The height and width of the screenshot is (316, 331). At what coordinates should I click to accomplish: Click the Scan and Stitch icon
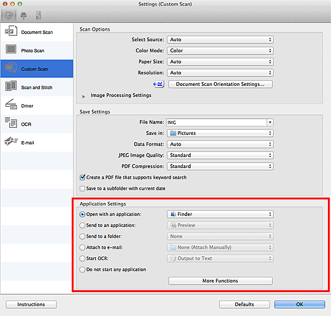click(11, 86)
